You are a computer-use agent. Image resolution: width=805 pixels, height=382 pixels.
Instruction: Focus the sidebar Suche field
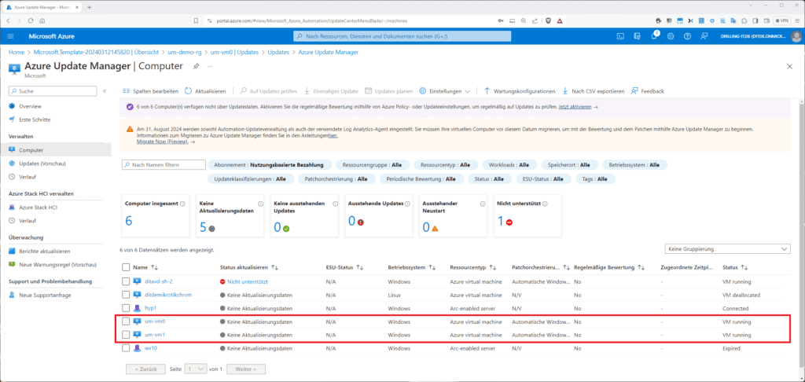(53, 91)
